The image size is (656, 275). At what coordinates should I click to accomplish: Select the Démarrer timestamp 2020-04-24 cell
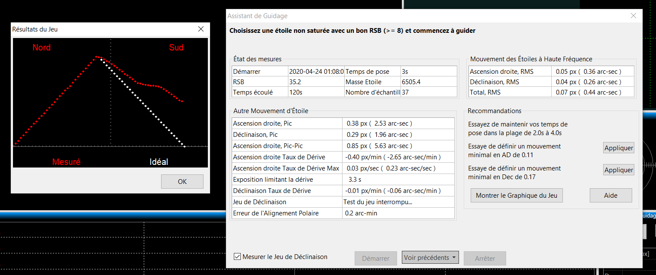click(316, 72)
